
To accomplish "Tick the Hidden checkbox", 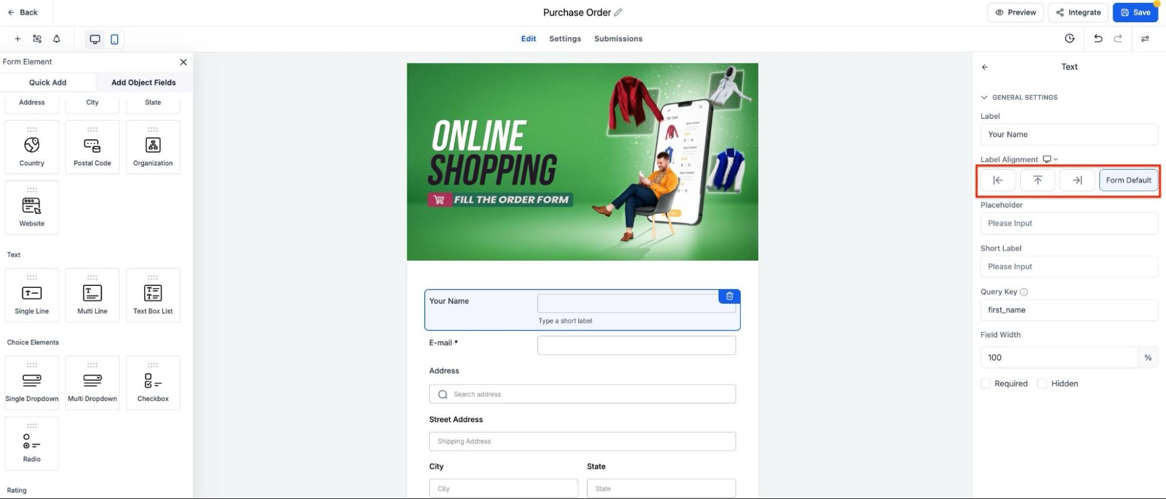I will point(1042,384).
